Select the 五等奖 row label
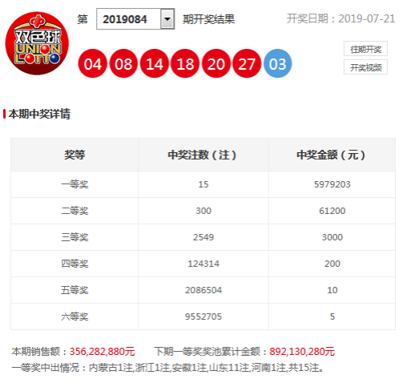 [x=75, y=290]
